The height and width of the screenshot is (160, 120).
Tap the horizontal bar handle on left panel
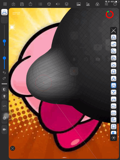4,84
